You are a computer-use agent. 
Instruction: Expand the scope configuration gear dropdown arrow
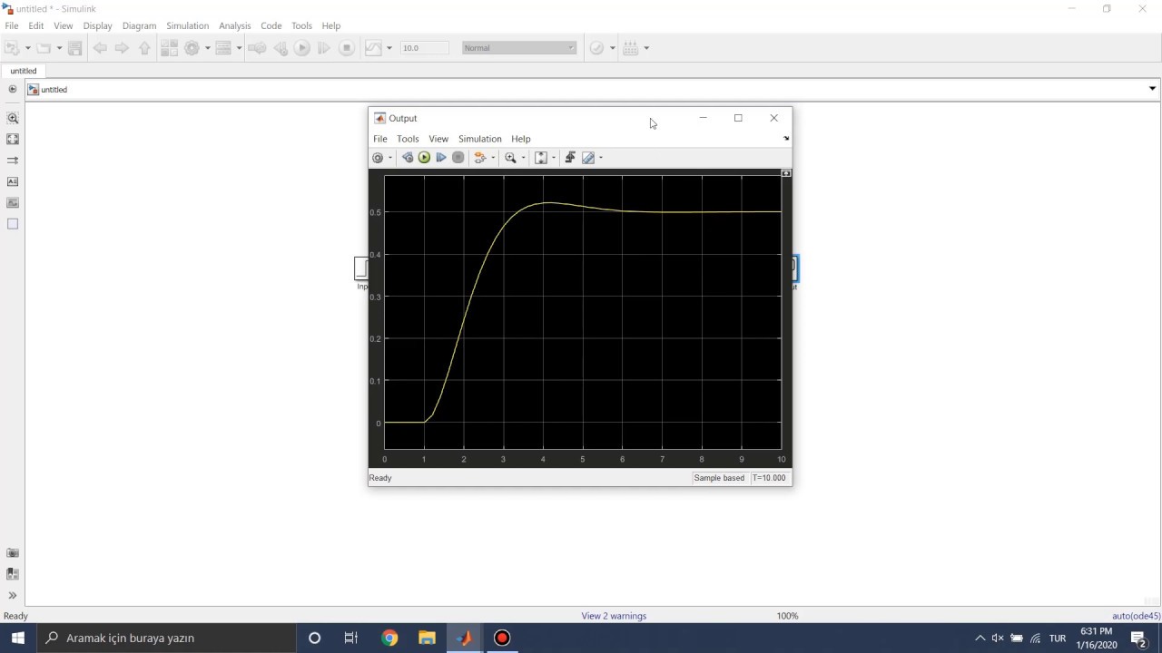point(390,158)
